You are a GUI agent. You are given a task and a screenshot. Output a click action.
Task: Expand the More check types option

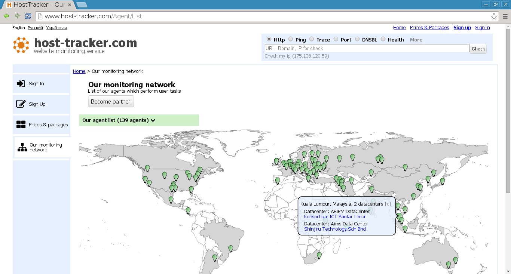click(416, 40)
